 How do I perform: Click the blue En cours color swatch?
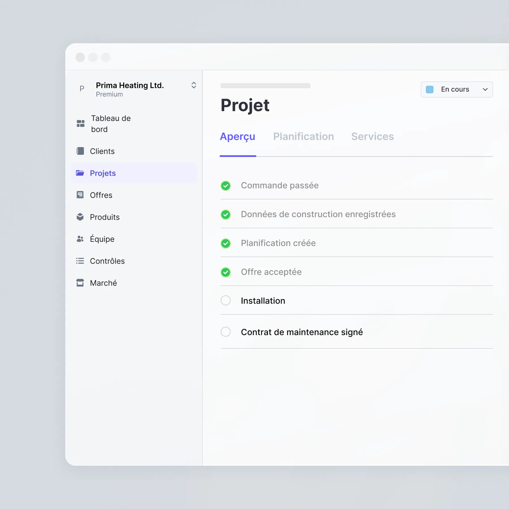pyautogui.click(x=430, y=89)
